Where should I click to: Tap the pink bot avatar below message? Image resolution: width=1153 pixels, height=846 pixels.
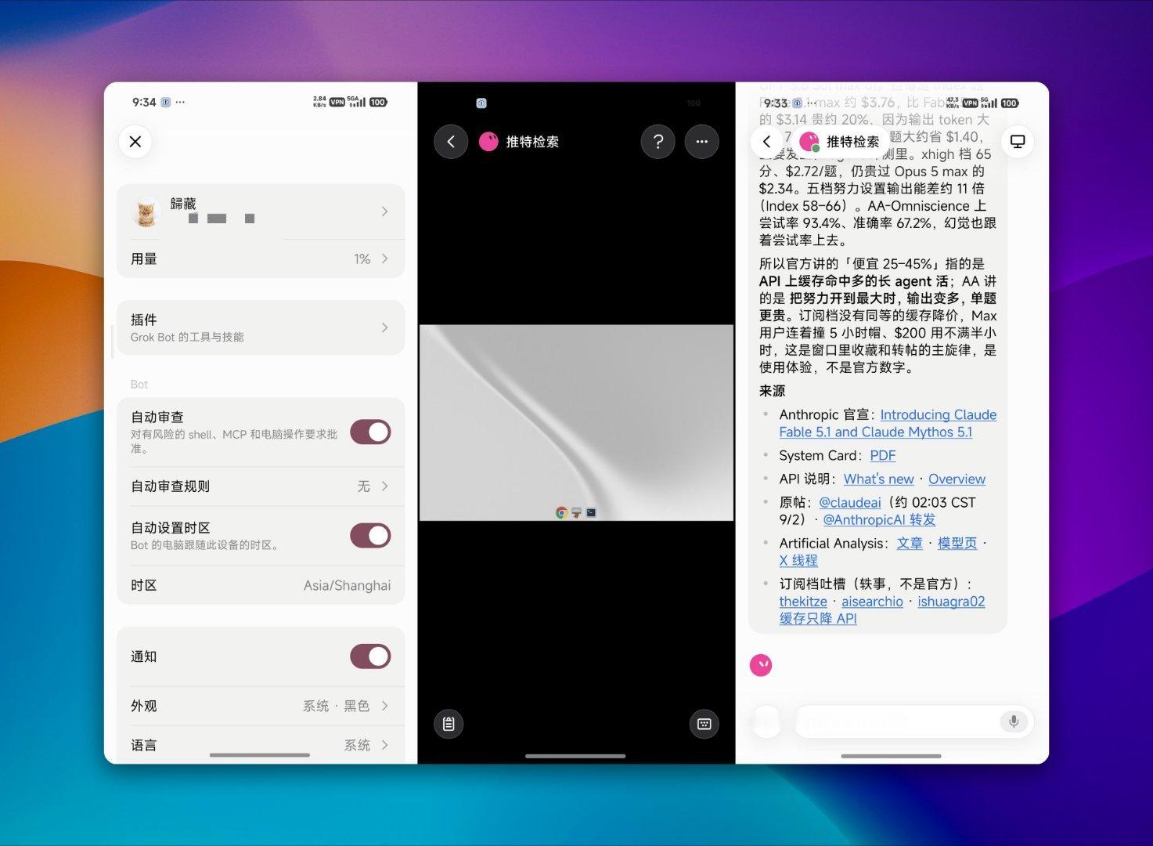[761, 665]
